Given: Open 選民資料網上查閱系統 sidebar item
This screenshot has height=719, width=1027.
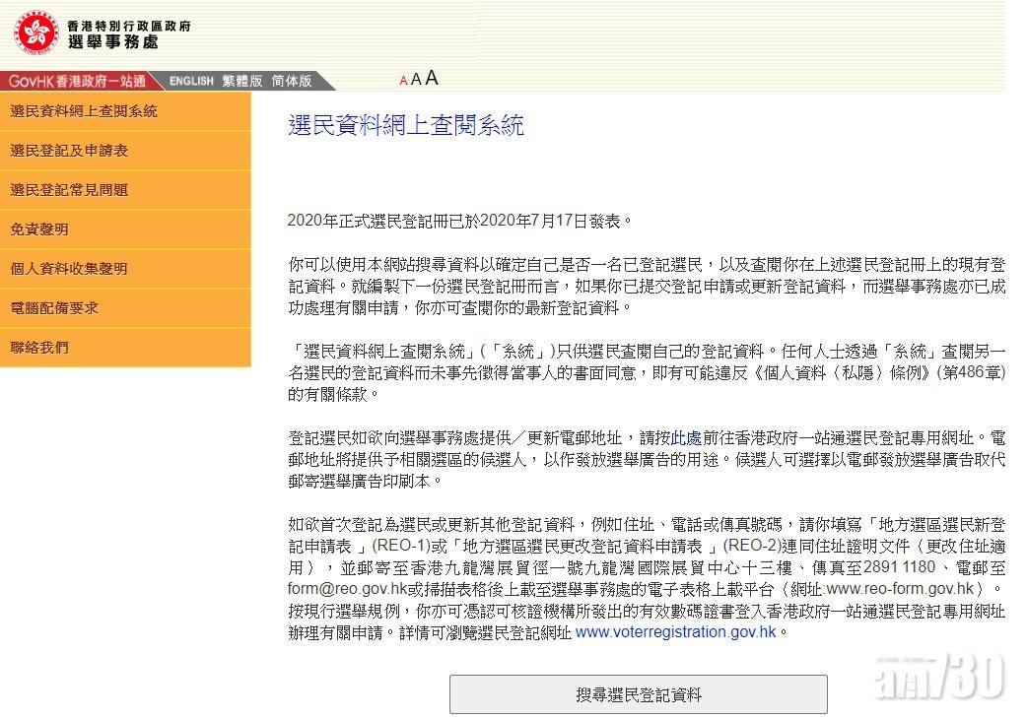Looking at the screenshot, I should (x=84, y=111).
